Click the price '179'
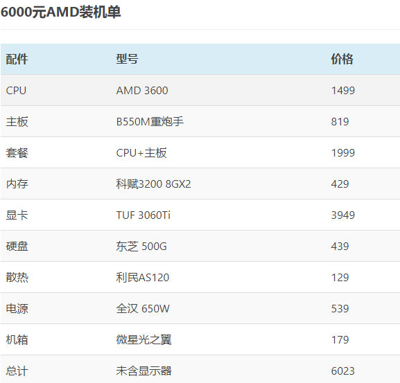Screen dimensions: 400x383 340,340
